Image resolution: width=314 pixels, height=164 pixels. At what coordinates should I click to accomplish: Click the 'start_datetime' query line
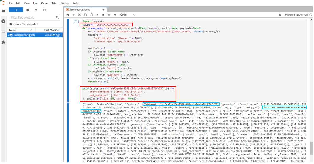[116, 92]
